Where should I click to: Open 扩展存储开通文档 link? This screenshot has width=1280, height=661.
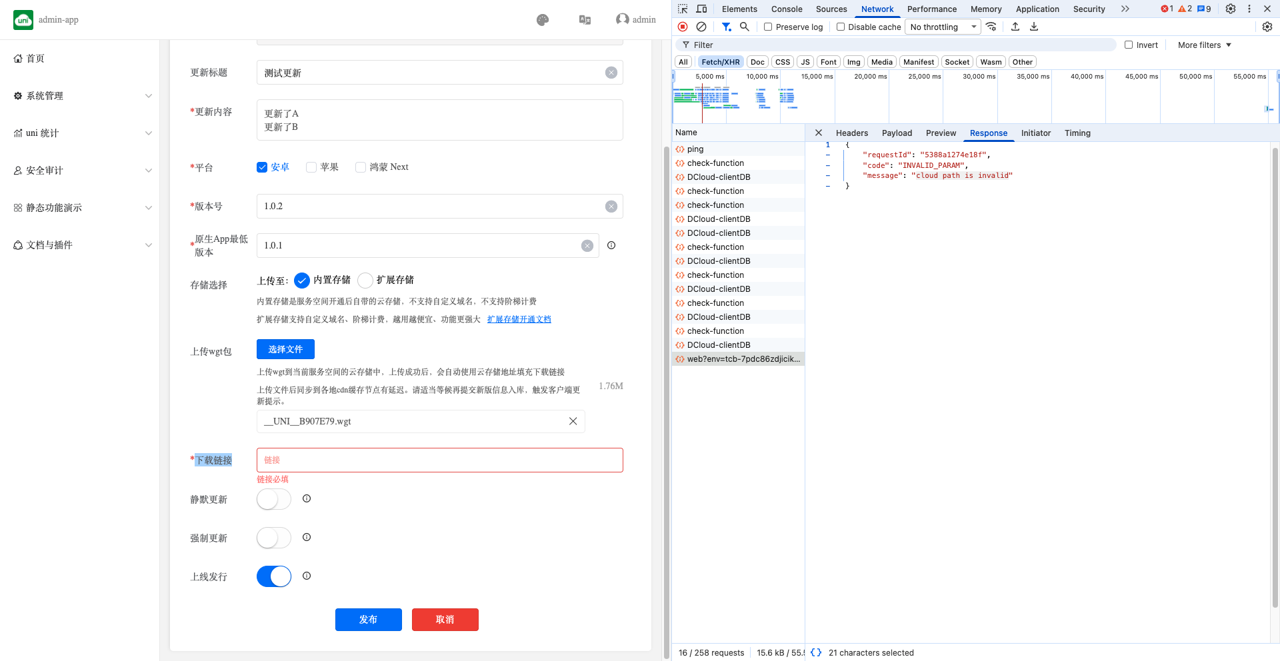click(x=519, y=319)
